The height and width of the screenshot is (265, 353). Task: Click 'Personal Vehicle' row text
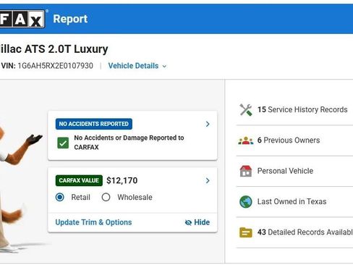click(x=285, y=171)
